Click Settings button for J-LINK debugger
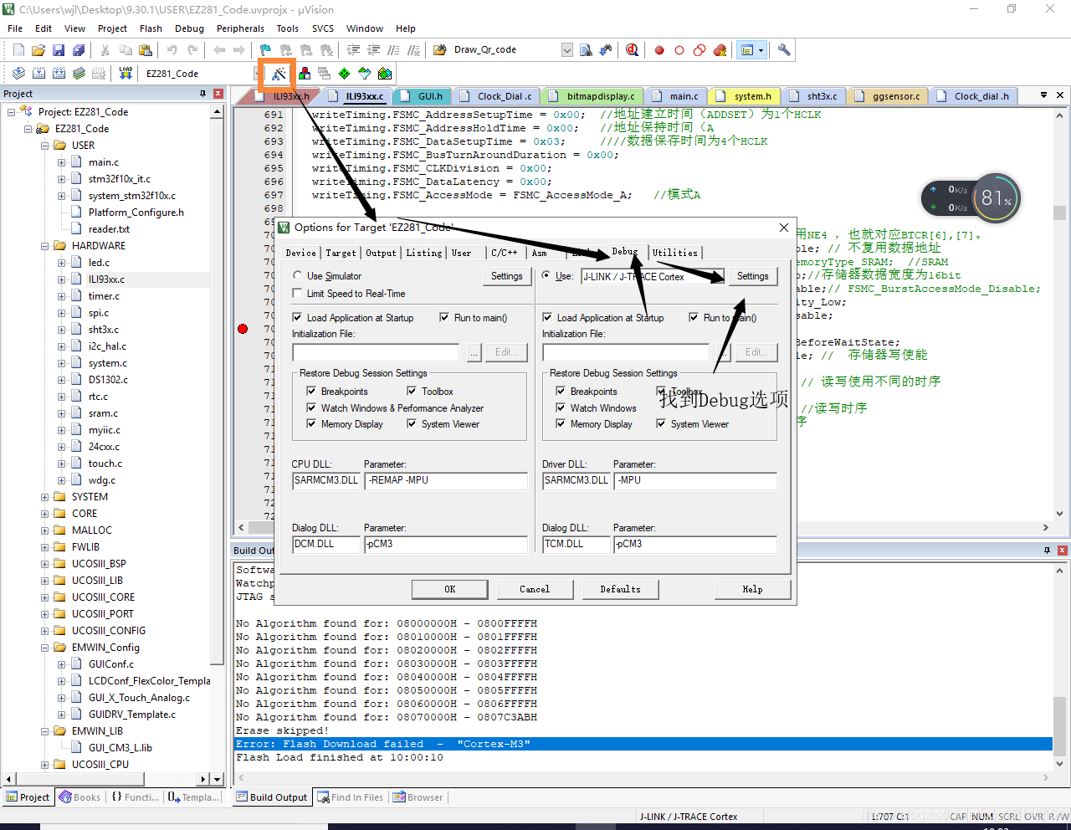 tap(753, 276)
